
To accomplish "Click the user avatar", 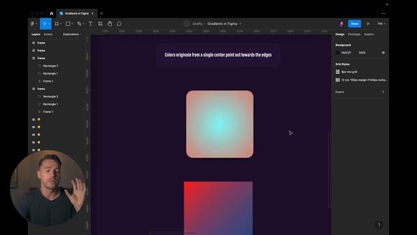I will pos(341,23).
